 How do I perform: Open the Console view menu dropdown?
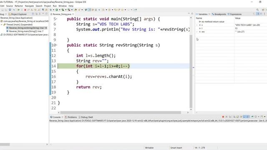pos(265,117)
